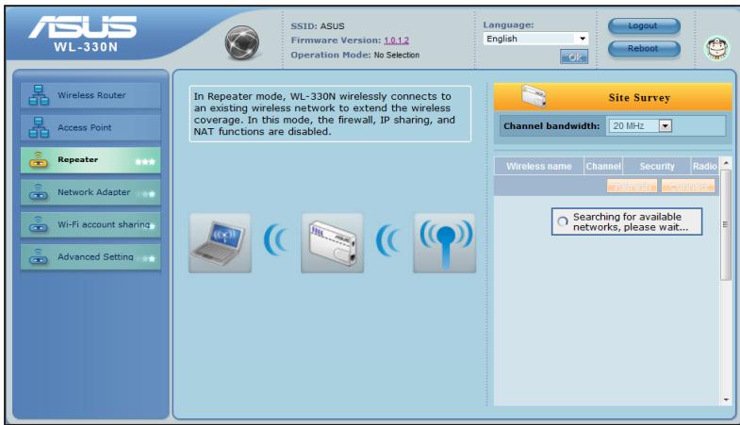Click the searching spinner icon
The height and width of the screenshot is (425, 740).
click(563, 221)
